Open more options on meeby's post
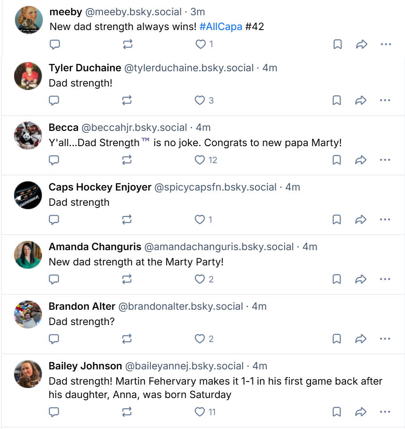Image resolution: width=405 pixels, height=429 pixels. 386,44
